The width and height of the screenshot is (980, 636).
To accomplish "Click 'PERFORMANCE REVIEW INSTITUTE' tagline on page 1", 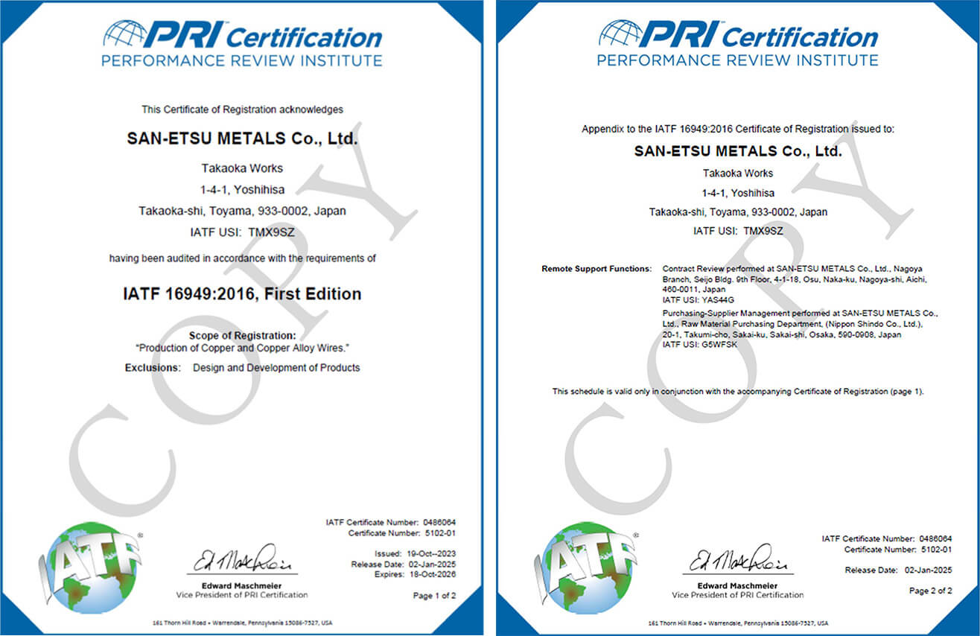I will pyautogui.click(x=242, y=60).
